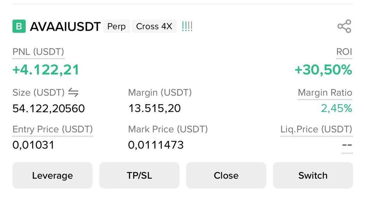Open the AVAAIUSDT pair title
The height and width of the screenshot is (201, 365).
click(65, 27)
